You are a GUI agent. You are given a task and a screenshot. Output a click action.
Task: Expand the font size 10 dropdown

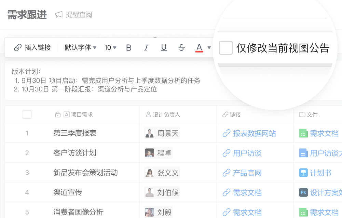(x=110, y=48)
